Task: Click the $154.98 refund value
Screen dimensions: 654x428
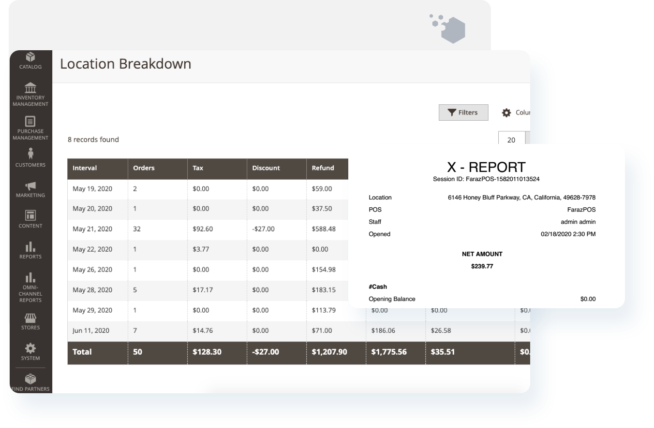Action: coord(324,270)
